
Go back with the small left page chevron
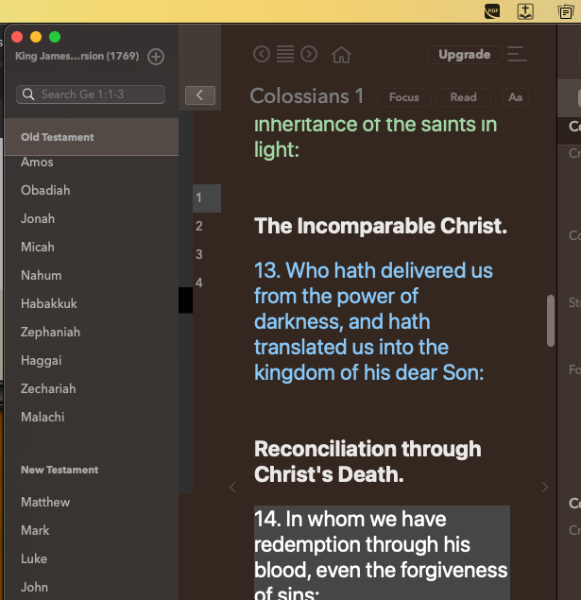point(232,488)
